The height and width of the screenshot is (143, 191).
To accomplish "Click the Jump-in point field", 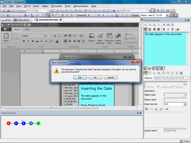I will (x=175, y=130).
